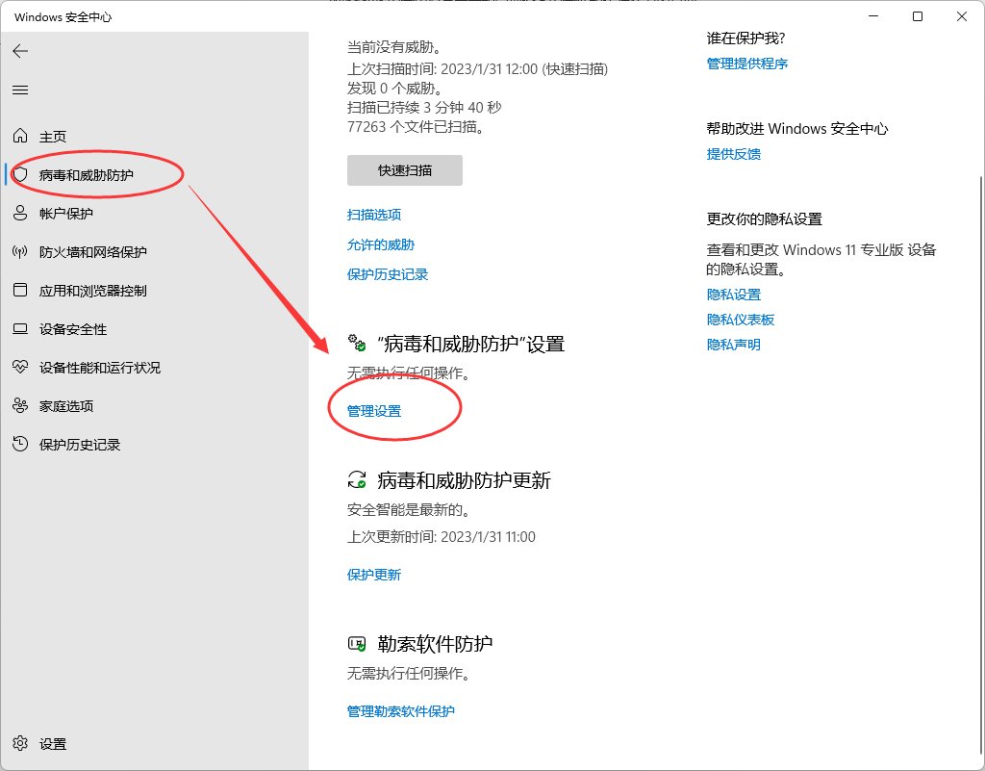Click the 病毒和威胁防护更新 heading
The width and height of the screenshot is (985, 771).
tap(465, 480)
